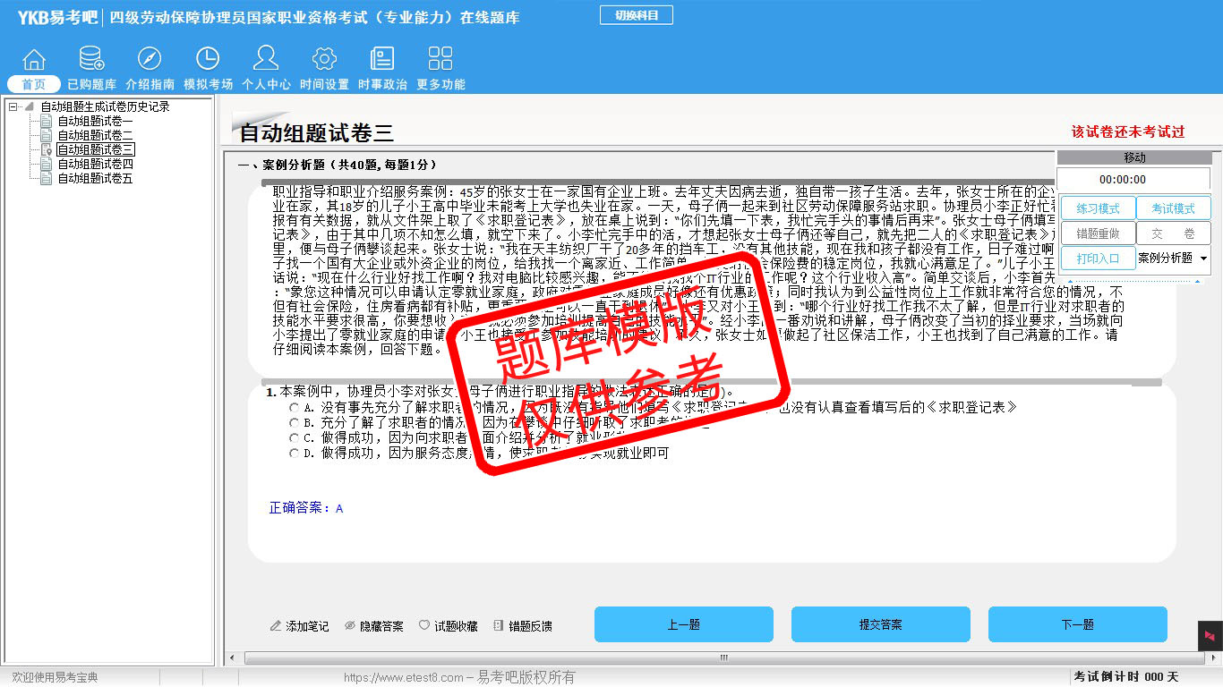Open 更多功能 grid icon
Screen dimensions: 1223x687
coord(440,60)
